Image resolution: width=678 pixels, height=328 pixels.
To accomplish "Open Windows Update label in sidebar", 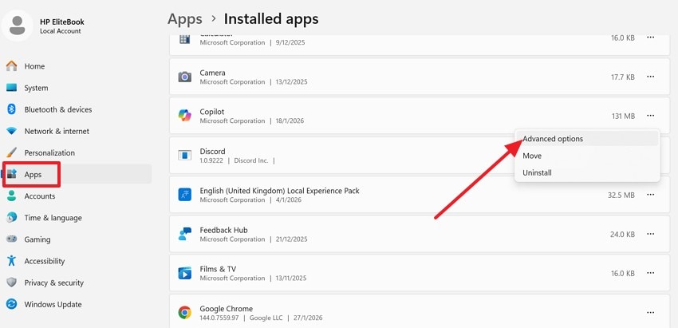I will click(53, 304).
